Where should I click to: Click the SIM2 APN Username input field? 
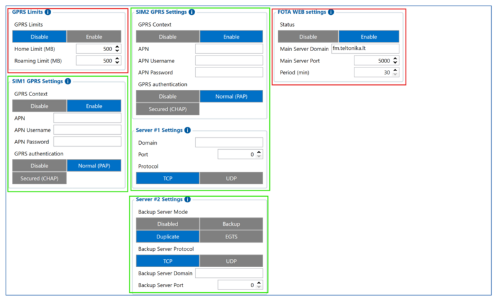(229, 61)
